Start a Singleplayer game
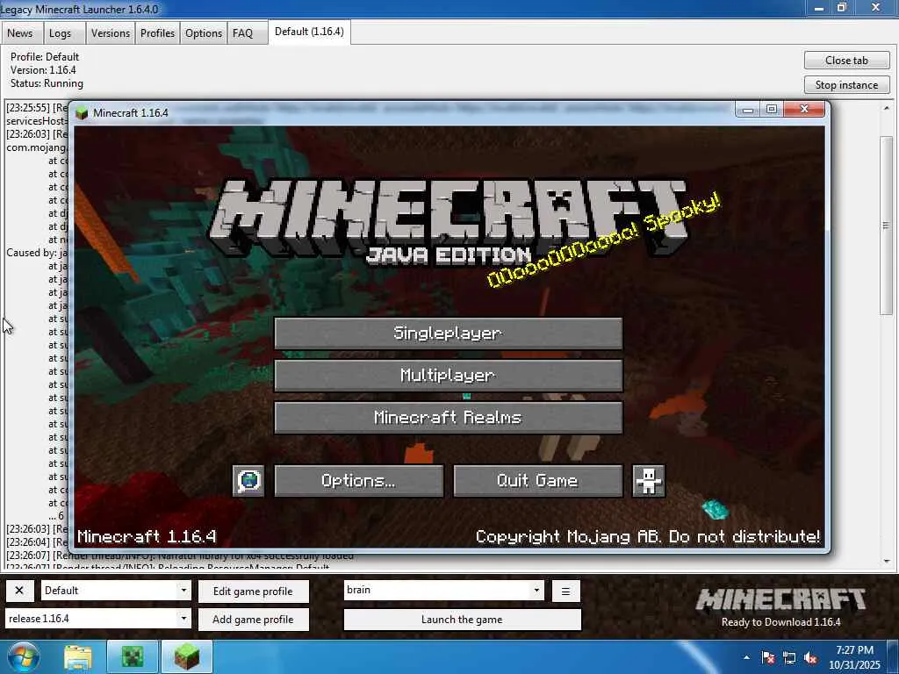899x674 pixels. pyautogui.click(x=449, y=333)
